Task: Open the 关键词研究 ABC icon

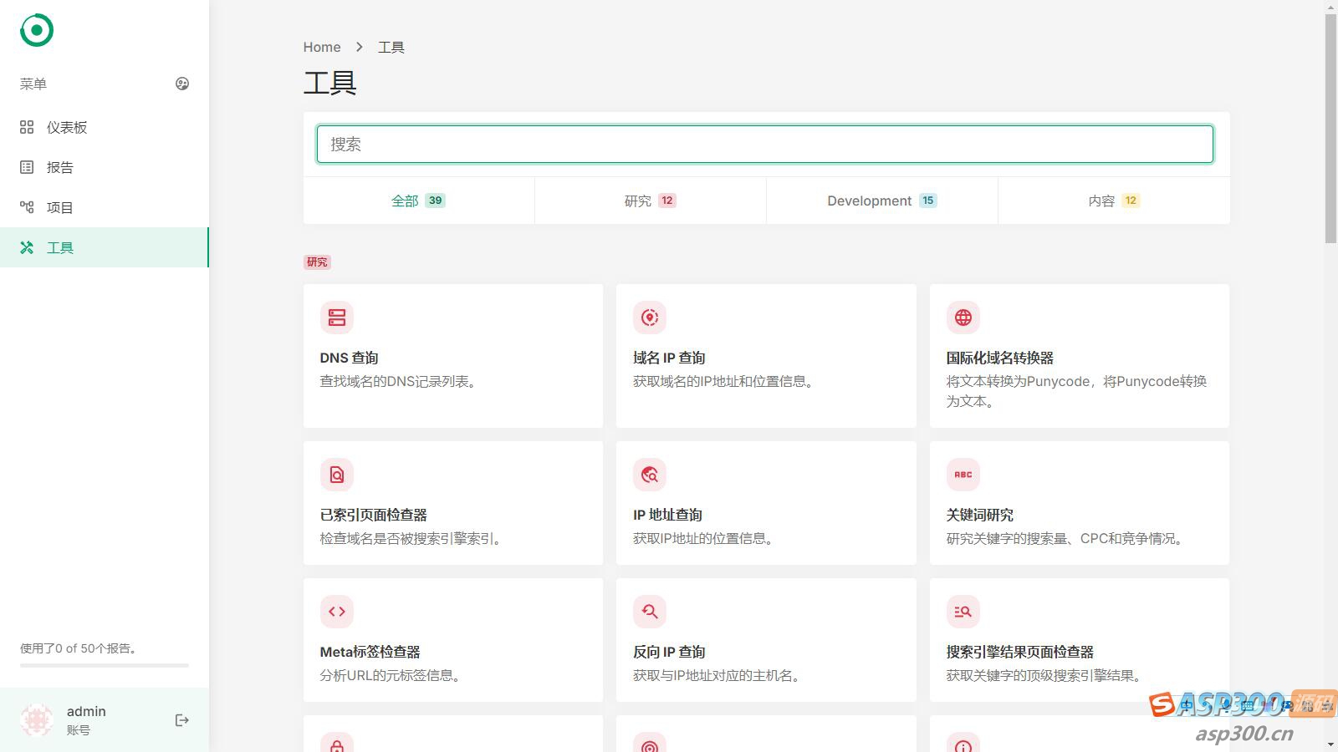Action: click(x=963, y=475)
